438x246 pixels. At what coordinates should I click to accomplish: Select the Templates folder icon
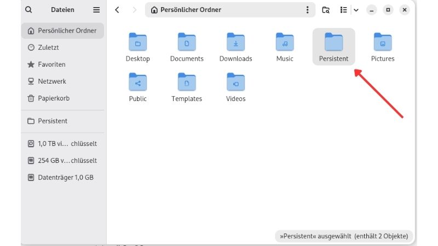coord(187,81)
